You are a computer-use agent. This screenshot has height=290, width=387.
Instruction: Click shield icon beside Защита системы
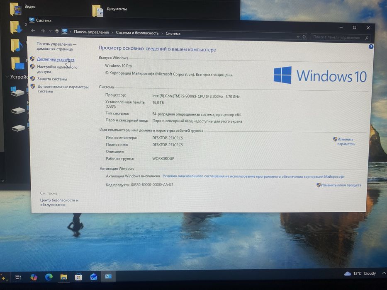(x=33, y=79)
